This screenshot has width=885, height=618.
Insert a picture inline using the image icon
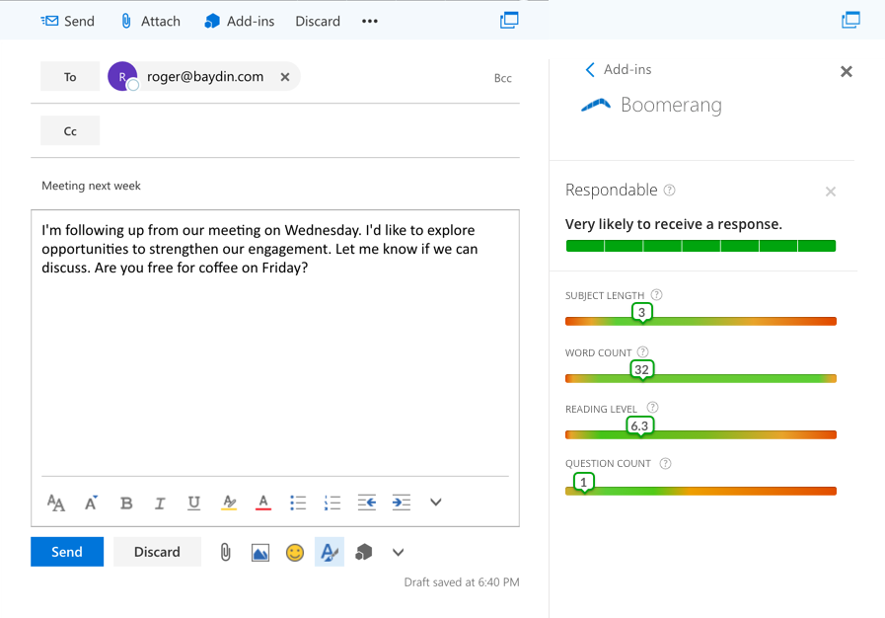(259, 552)
